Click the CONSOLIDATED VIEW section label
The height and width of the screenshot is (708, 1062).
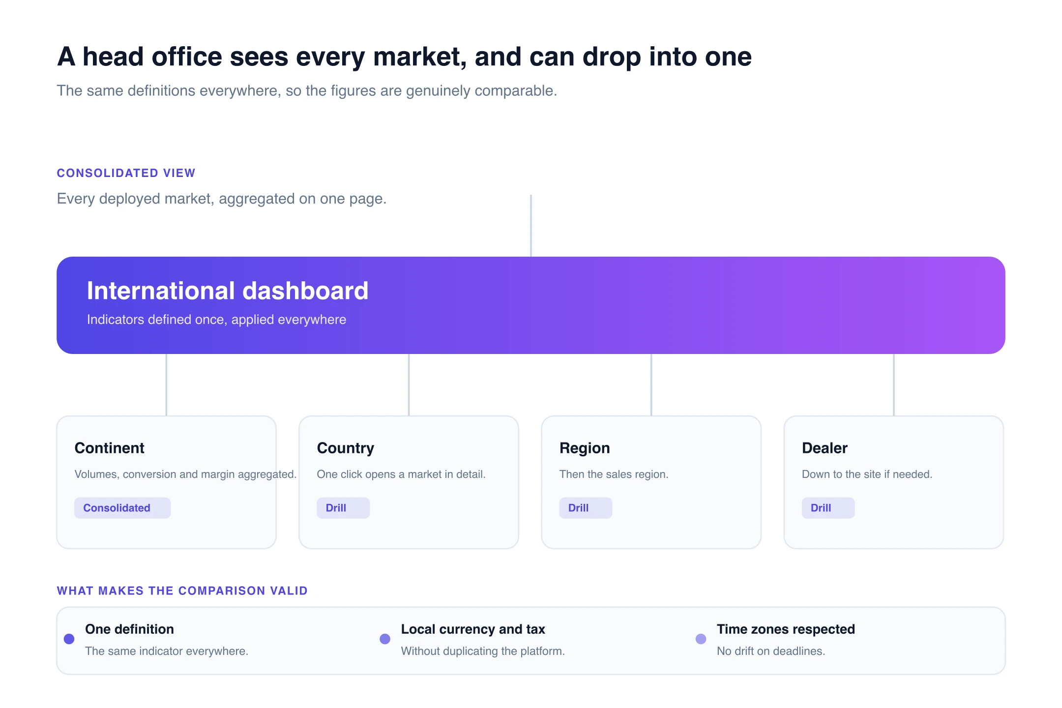tap(126, 173)
